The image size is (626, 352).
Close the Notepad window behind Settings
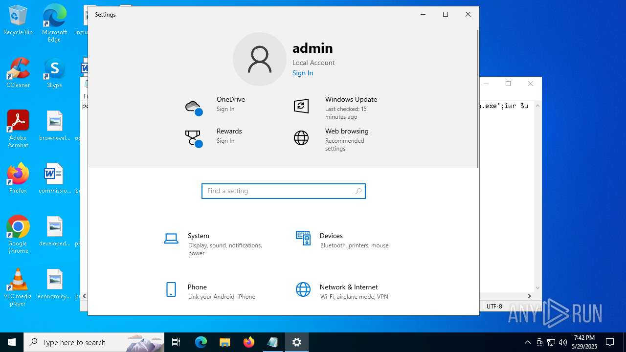tap(531, 84)
